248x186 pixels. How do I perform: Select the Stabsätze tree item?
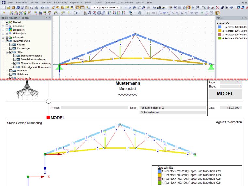22,70
